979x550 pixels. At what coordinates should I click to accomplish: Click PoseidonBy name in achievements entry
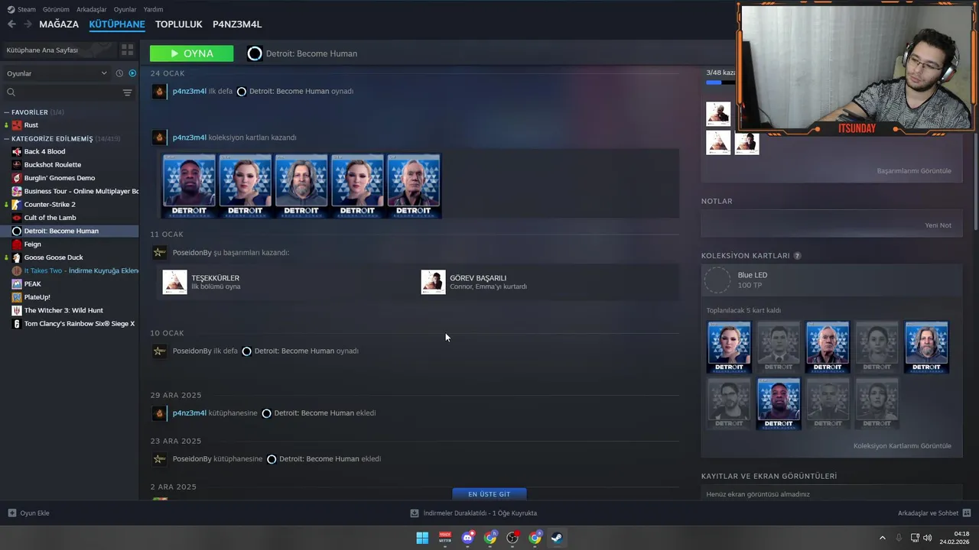click(x=192, y=252)
